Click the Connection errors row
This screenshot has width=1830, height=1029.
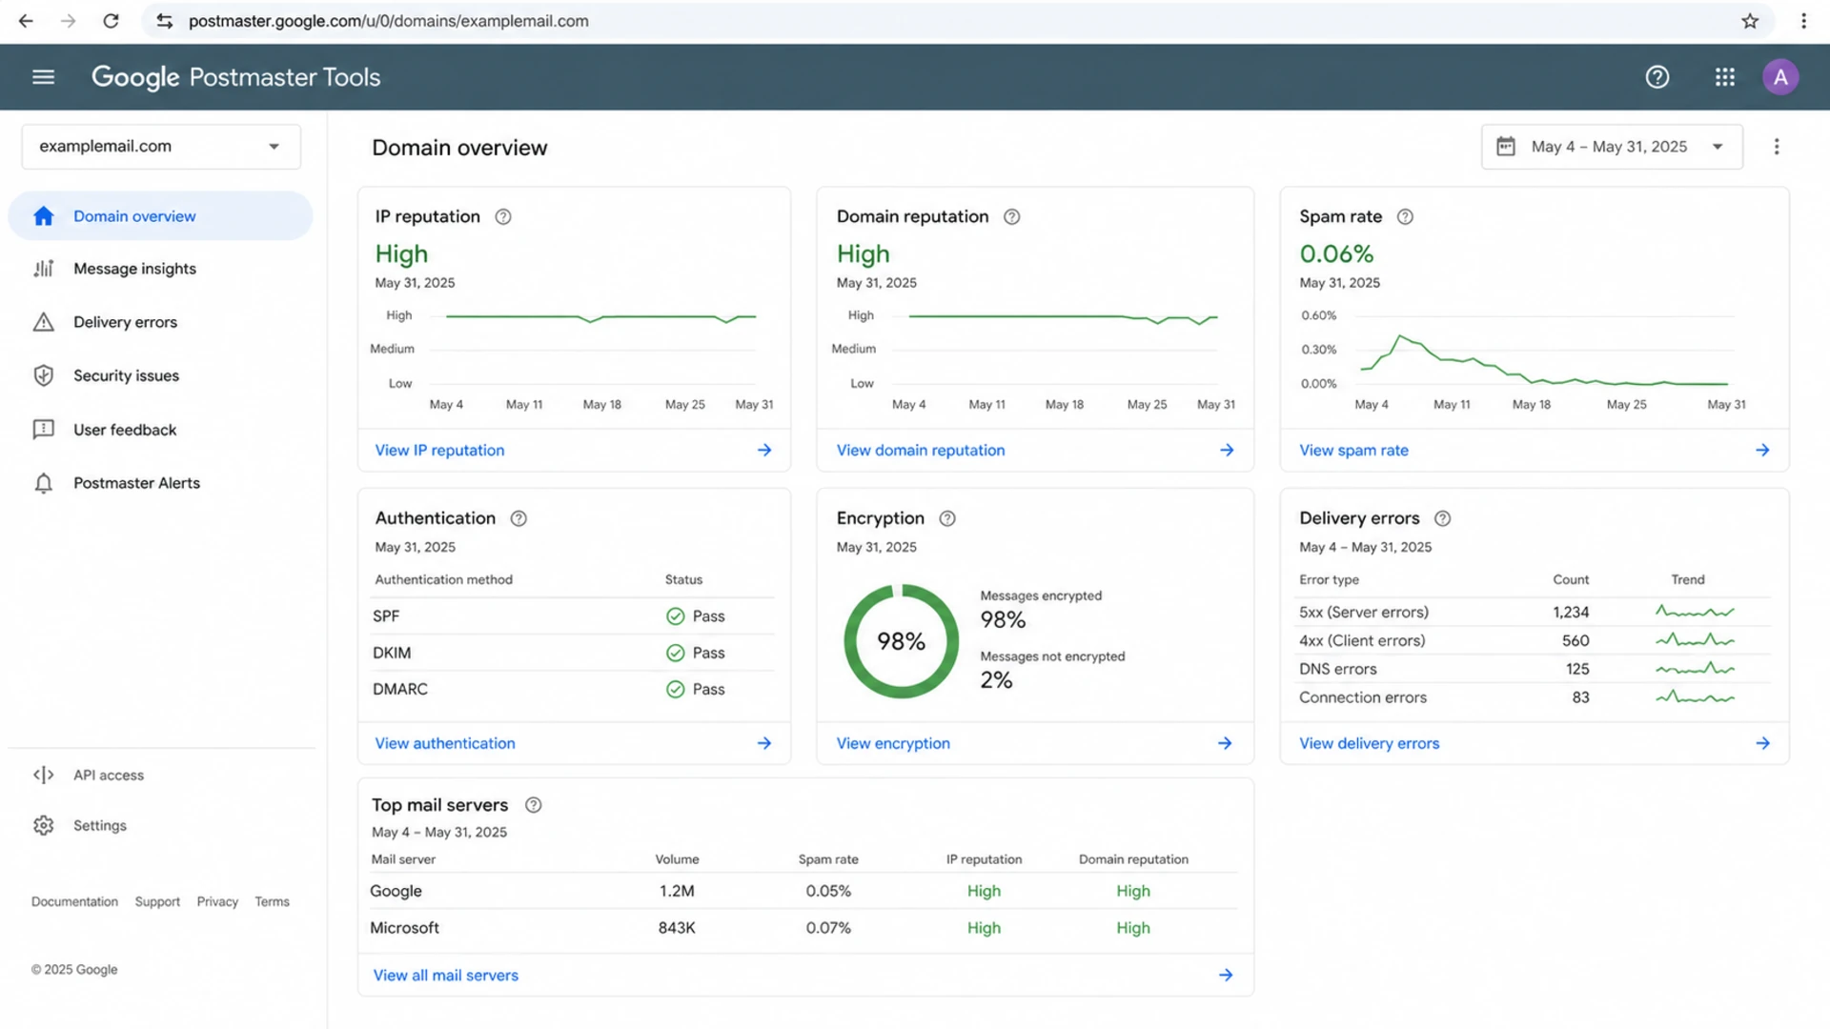coord(1534,697)
